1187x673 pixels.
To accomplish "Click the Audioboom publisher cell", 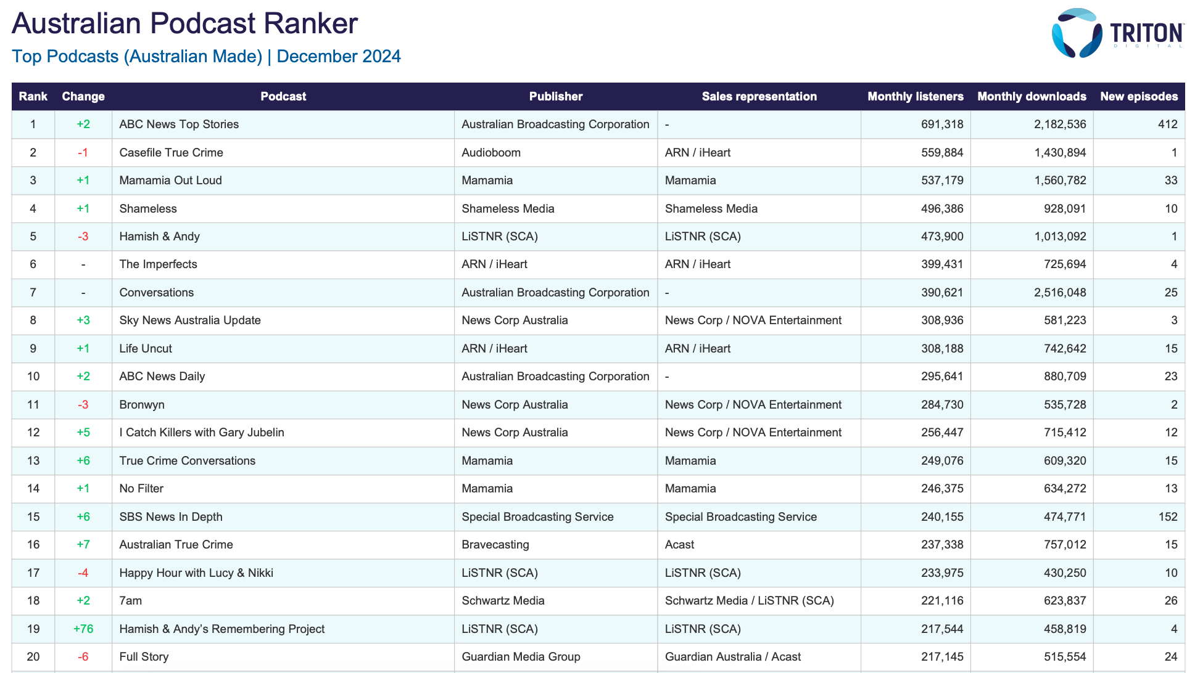I will pos(556,152).
